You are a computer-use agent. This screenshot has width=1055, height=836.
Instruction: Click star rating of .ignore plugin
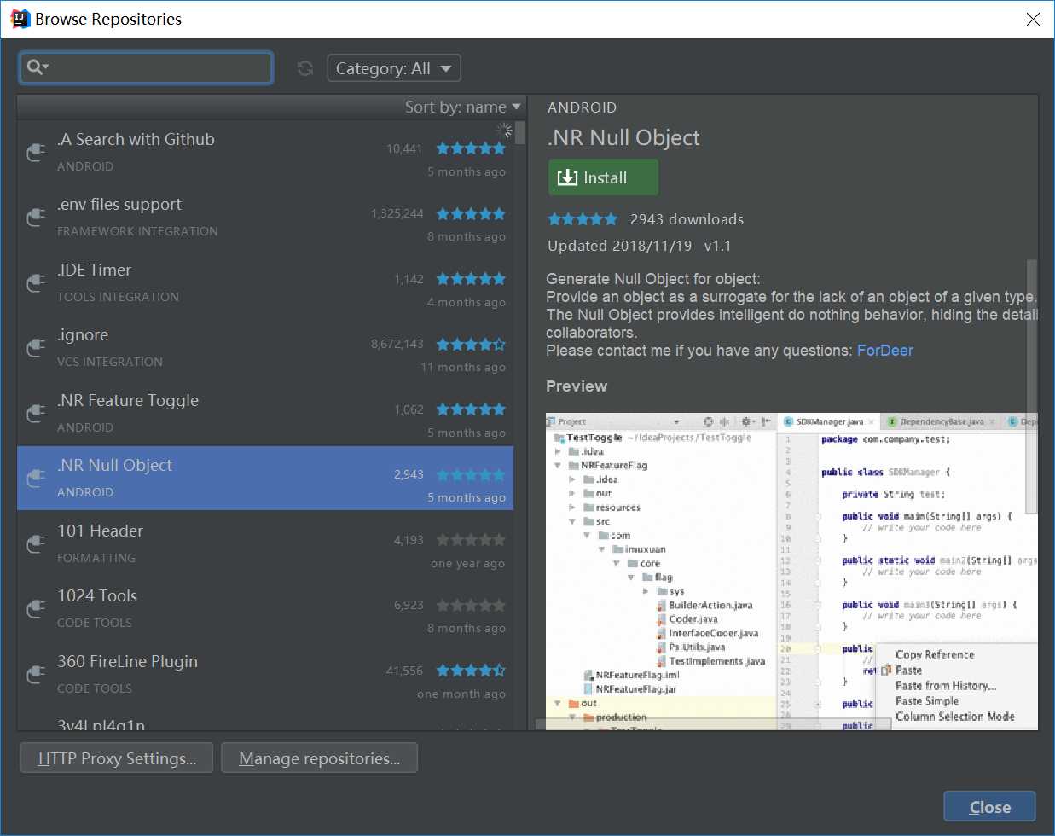[471, 344]
